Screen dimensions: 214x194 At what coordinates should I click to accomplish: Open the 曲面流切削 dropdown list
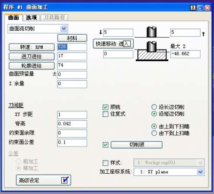[x=64, y=28]
